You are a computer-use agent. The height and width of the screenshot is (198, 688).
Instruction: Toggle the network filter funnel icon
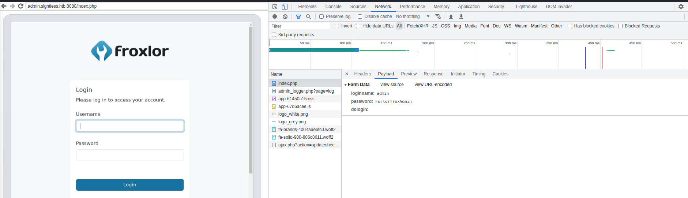[298, 16]
